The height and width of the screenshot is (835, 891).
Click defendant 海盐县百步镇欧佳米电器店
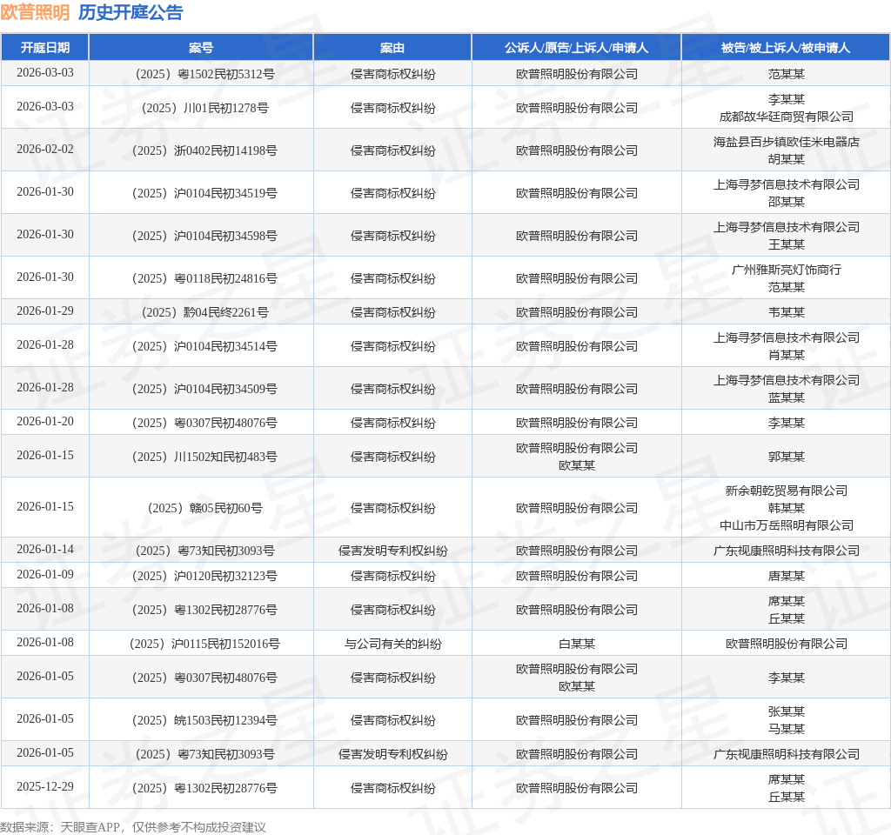tap(787, 142)
